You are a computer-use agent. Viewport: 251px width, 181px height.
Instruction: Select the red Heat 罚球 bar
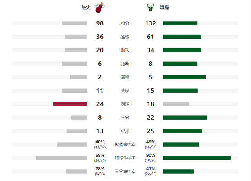pyautogui.click(x=70, y=104)
